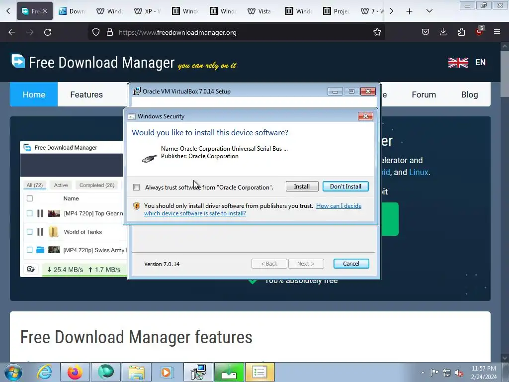Screen dimensions: 509x382
Task: Click pause icon on Top Gear row
Action: click(40, 213)
